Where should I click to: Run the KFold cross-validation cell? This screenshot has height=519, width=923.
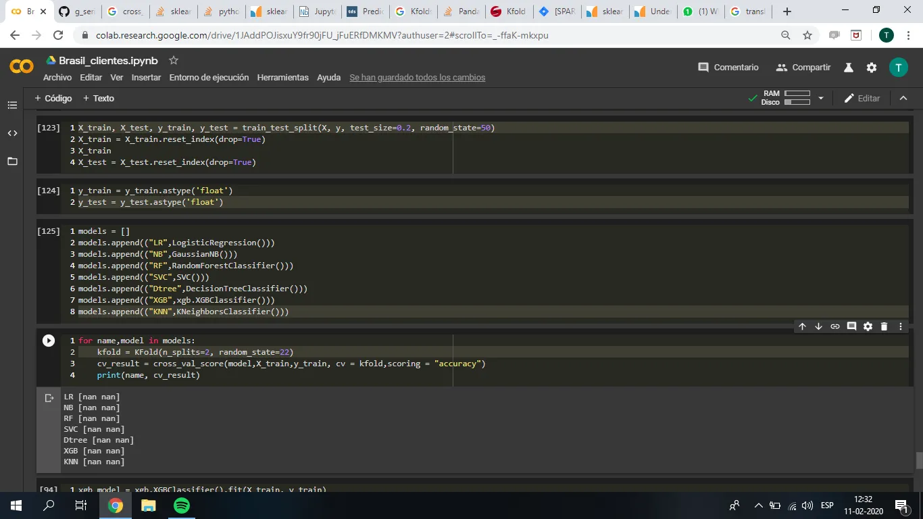click(49, 341)
